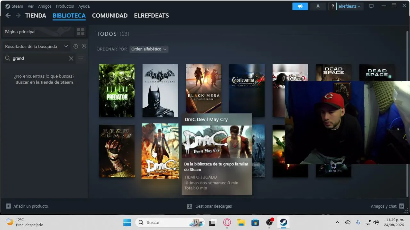Open Task View on the taskbar
The width and height of the screenshot is (410, 230).
tap(212, 222)
